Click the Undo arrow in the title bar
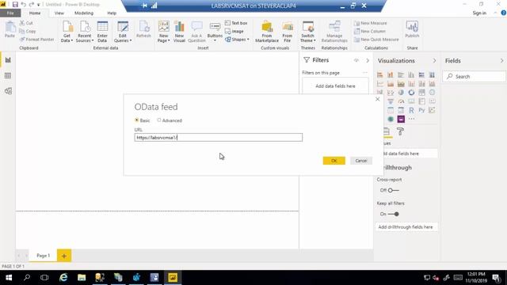507x285 pixels. [x=23, y=5]
